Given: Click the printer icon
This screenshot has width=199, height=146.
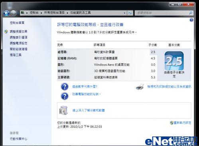Looking at the screenshot, I should (x=140, y=87).
